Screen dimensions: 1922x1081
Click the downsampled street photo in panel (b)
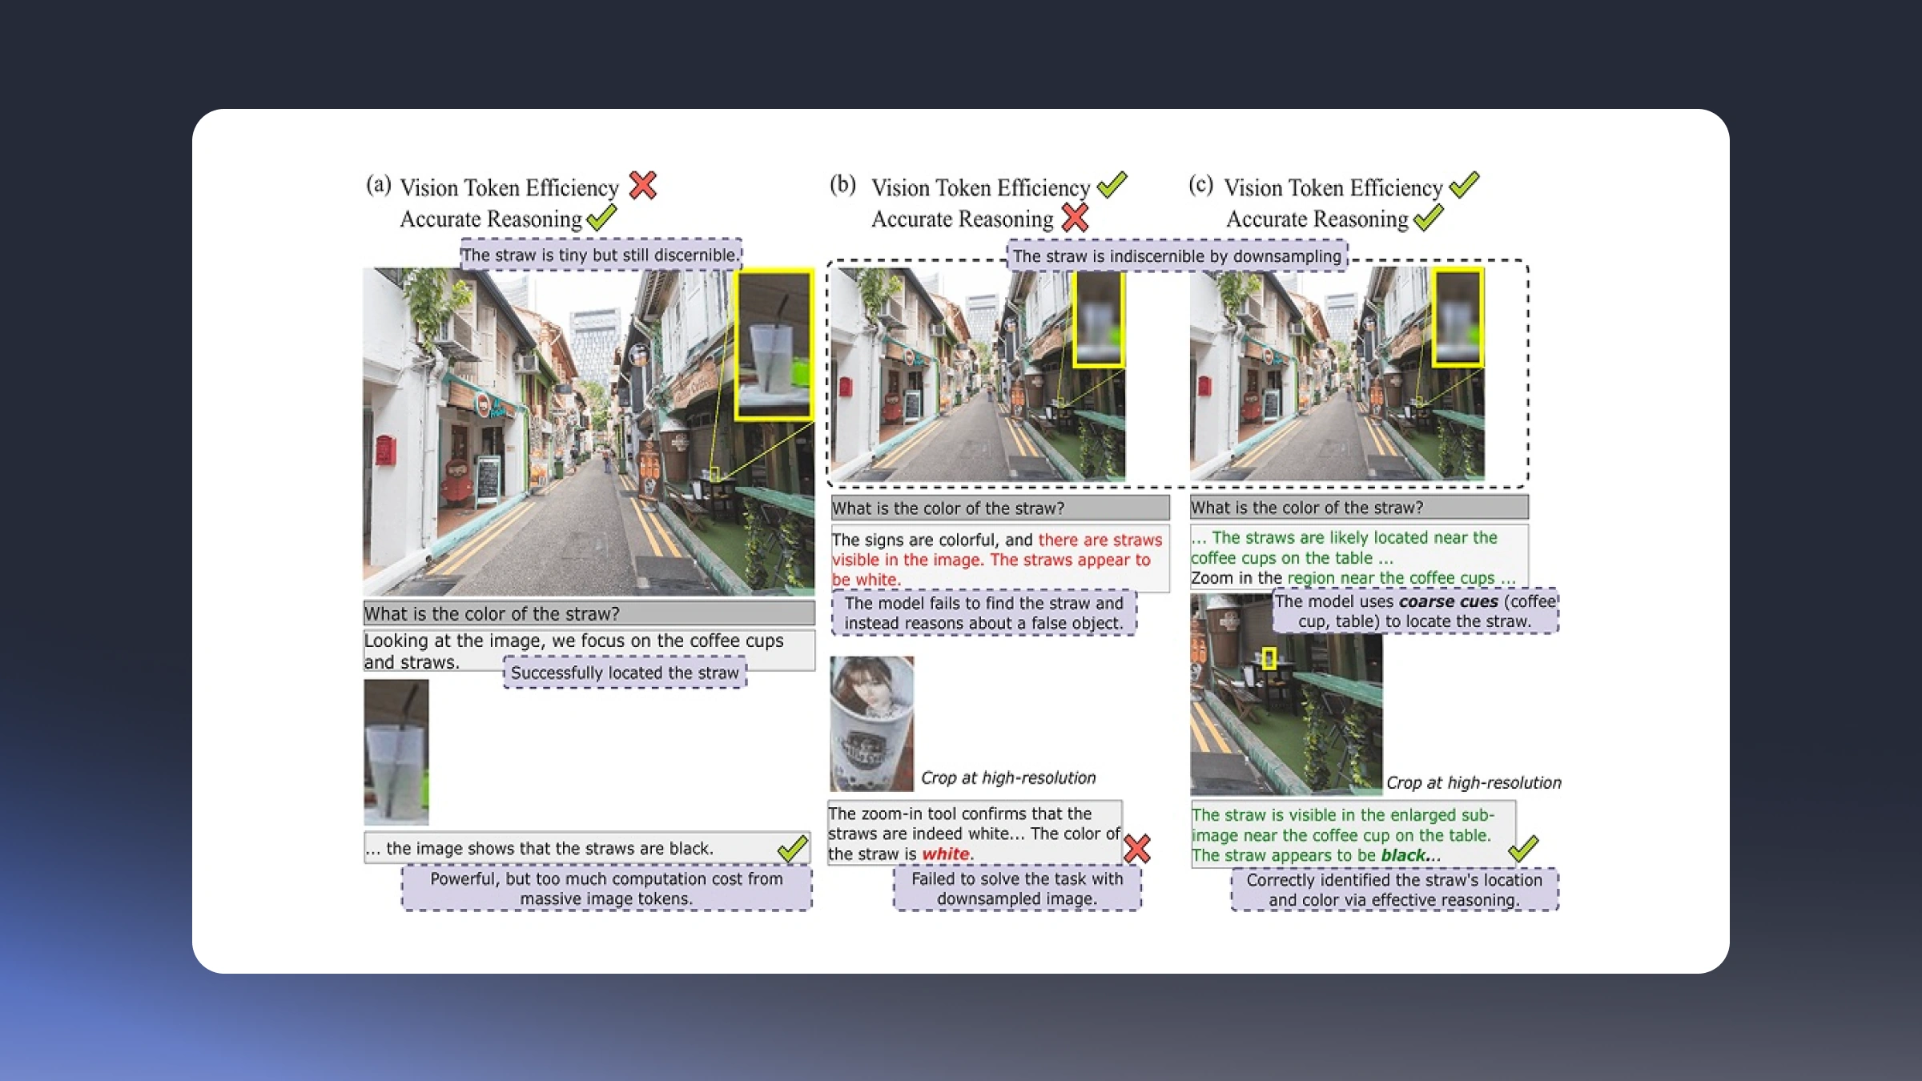click(x=978, y=375)
